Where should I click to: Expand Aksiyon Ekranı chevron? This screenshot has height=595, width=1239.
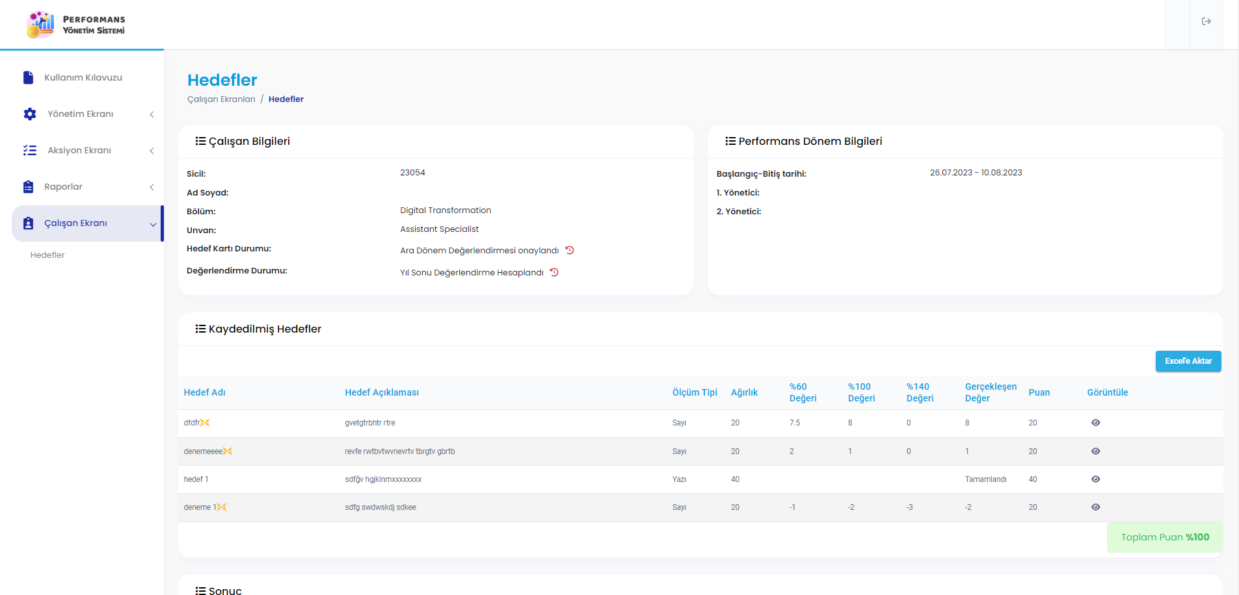point(152,151)
